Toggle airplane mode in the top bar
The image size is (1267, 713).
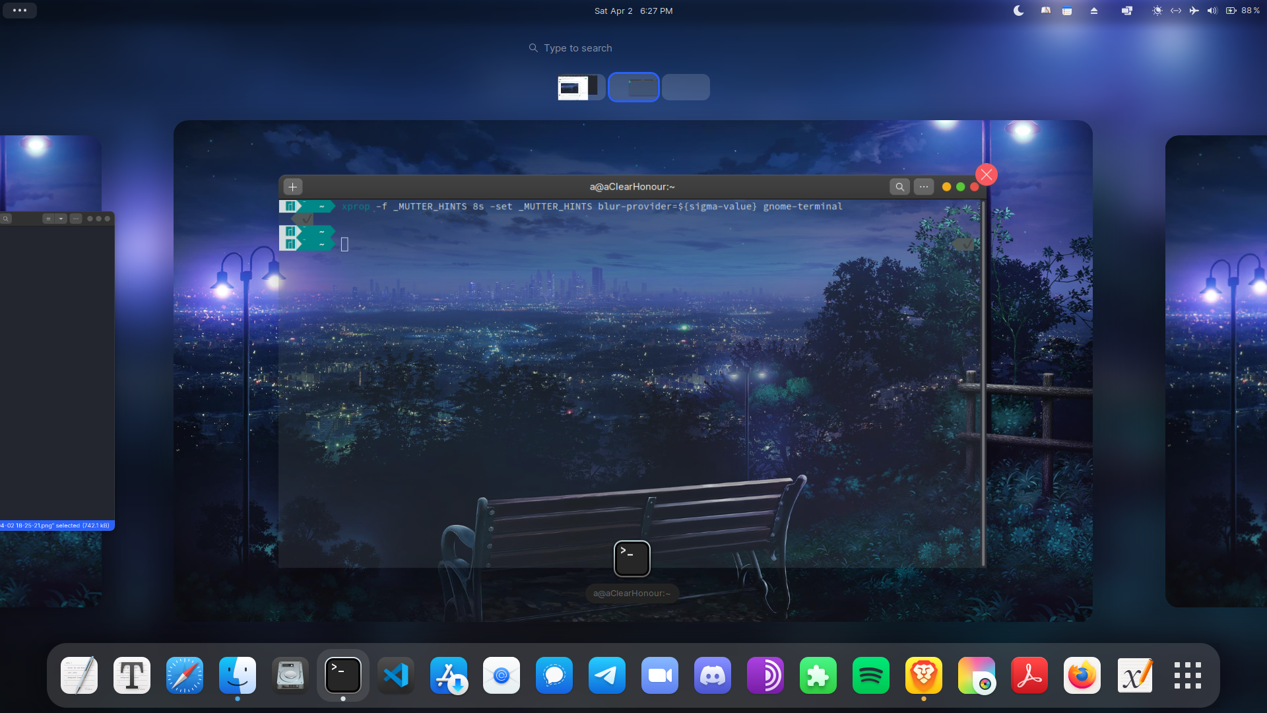pos(1196,11)
